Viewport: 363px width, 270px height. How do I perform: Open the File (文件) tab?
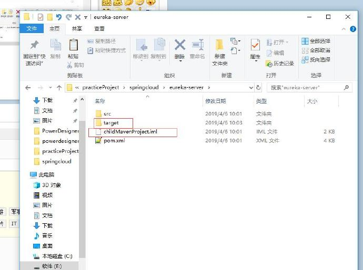pos(32,28)
